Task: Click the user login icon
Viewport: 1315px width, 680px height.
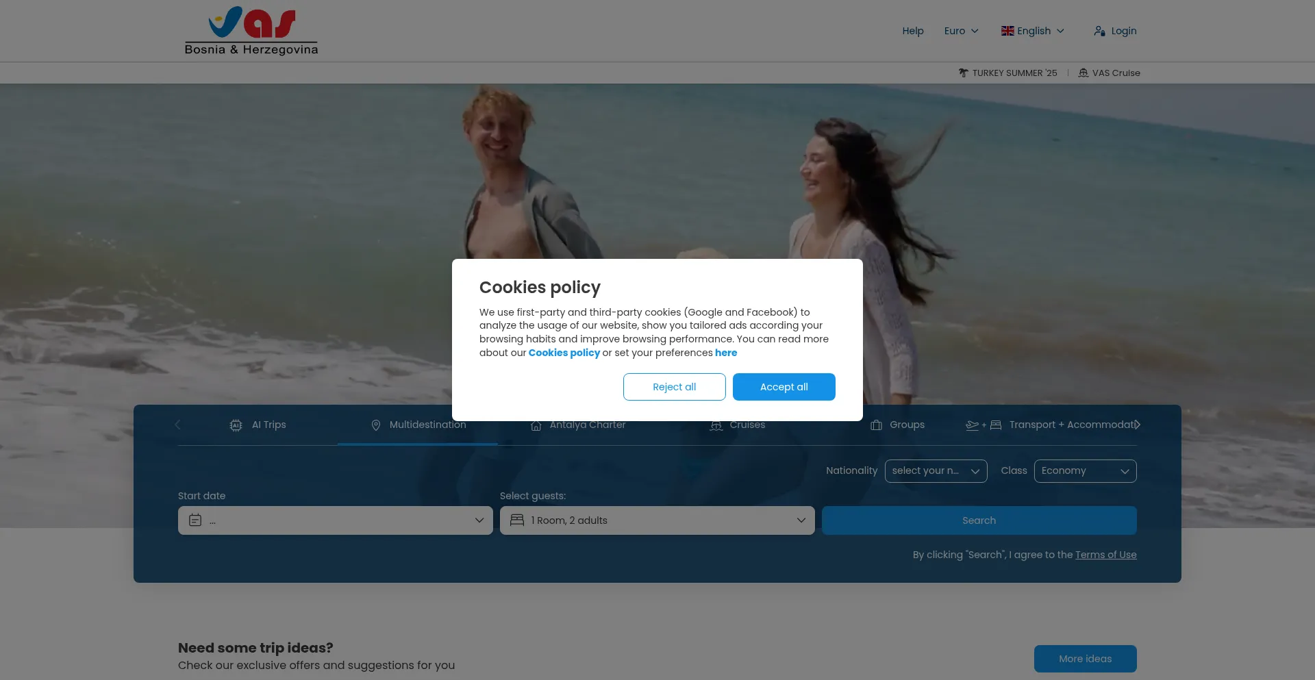Action: point(1100,31)
